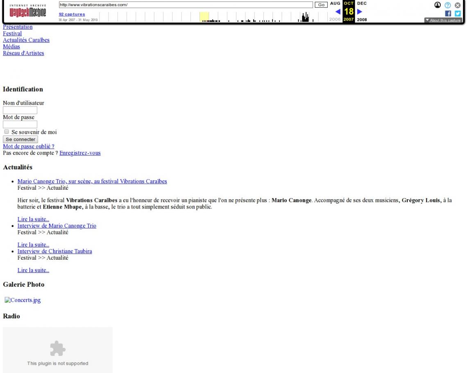
Task: Open the Concerts.jpg gallery image
Action: click(23, 300)
